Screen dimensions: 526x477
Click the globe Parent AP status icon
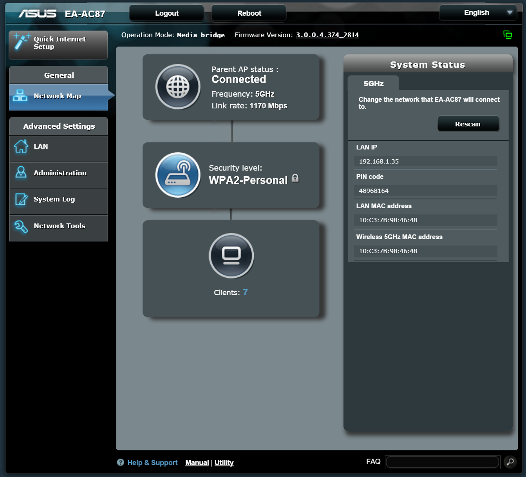click(178, 87)
